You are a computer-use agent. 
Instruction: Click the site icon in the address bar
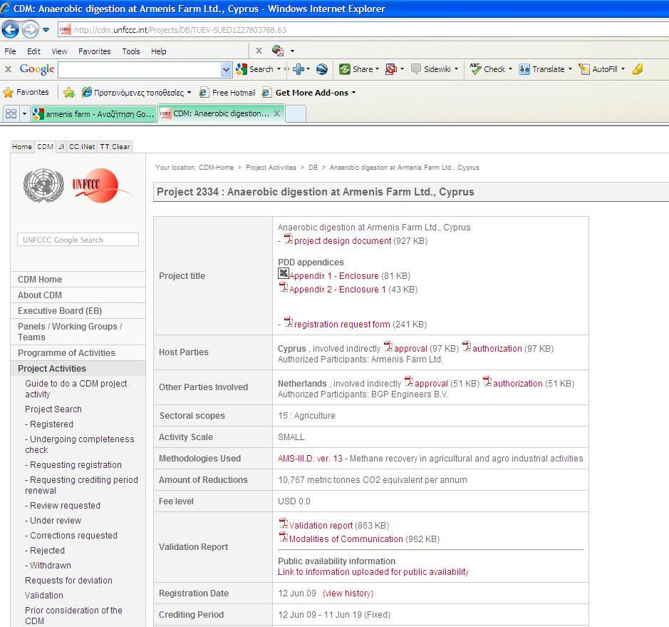pos(66,30)
